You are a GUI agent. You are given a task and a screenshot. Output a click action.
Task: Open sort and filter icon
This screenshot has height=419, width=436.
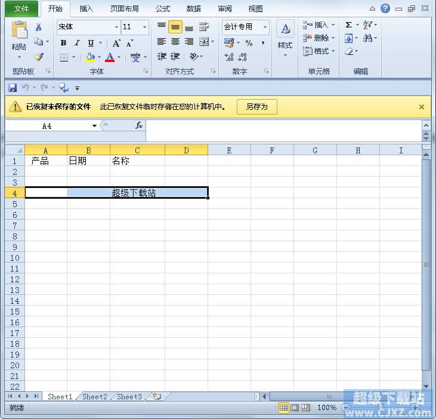(x=368, y=24)
